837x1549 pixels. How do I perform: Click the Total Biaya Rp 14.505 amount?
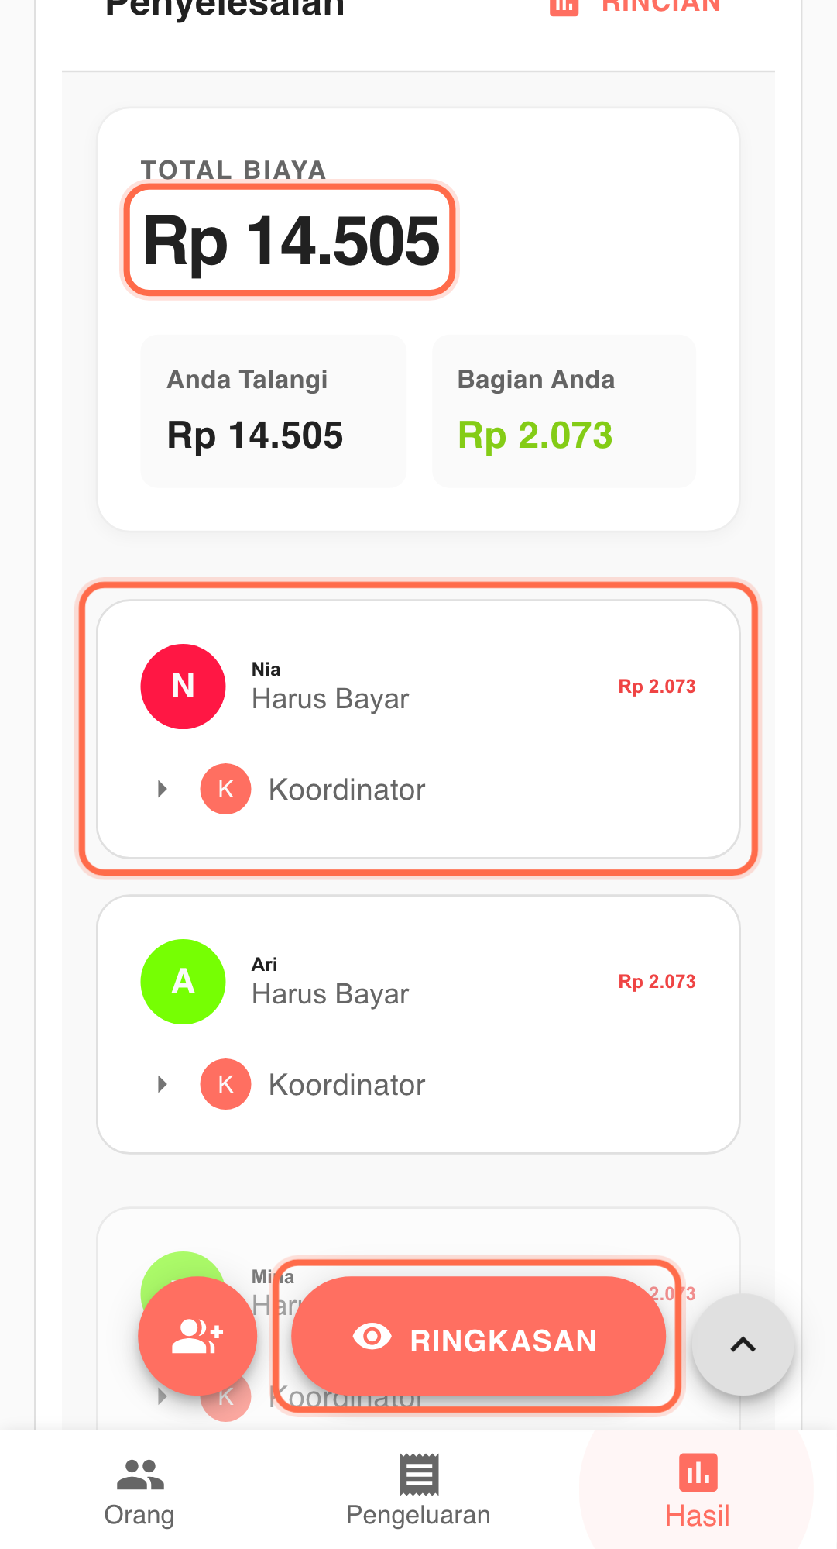[291, 241]
